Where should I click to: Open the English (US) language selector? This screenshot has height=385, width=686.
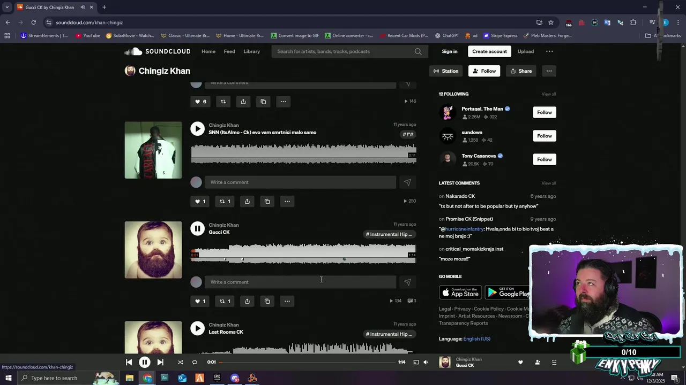pyautogui.click(x=476, y=338)
